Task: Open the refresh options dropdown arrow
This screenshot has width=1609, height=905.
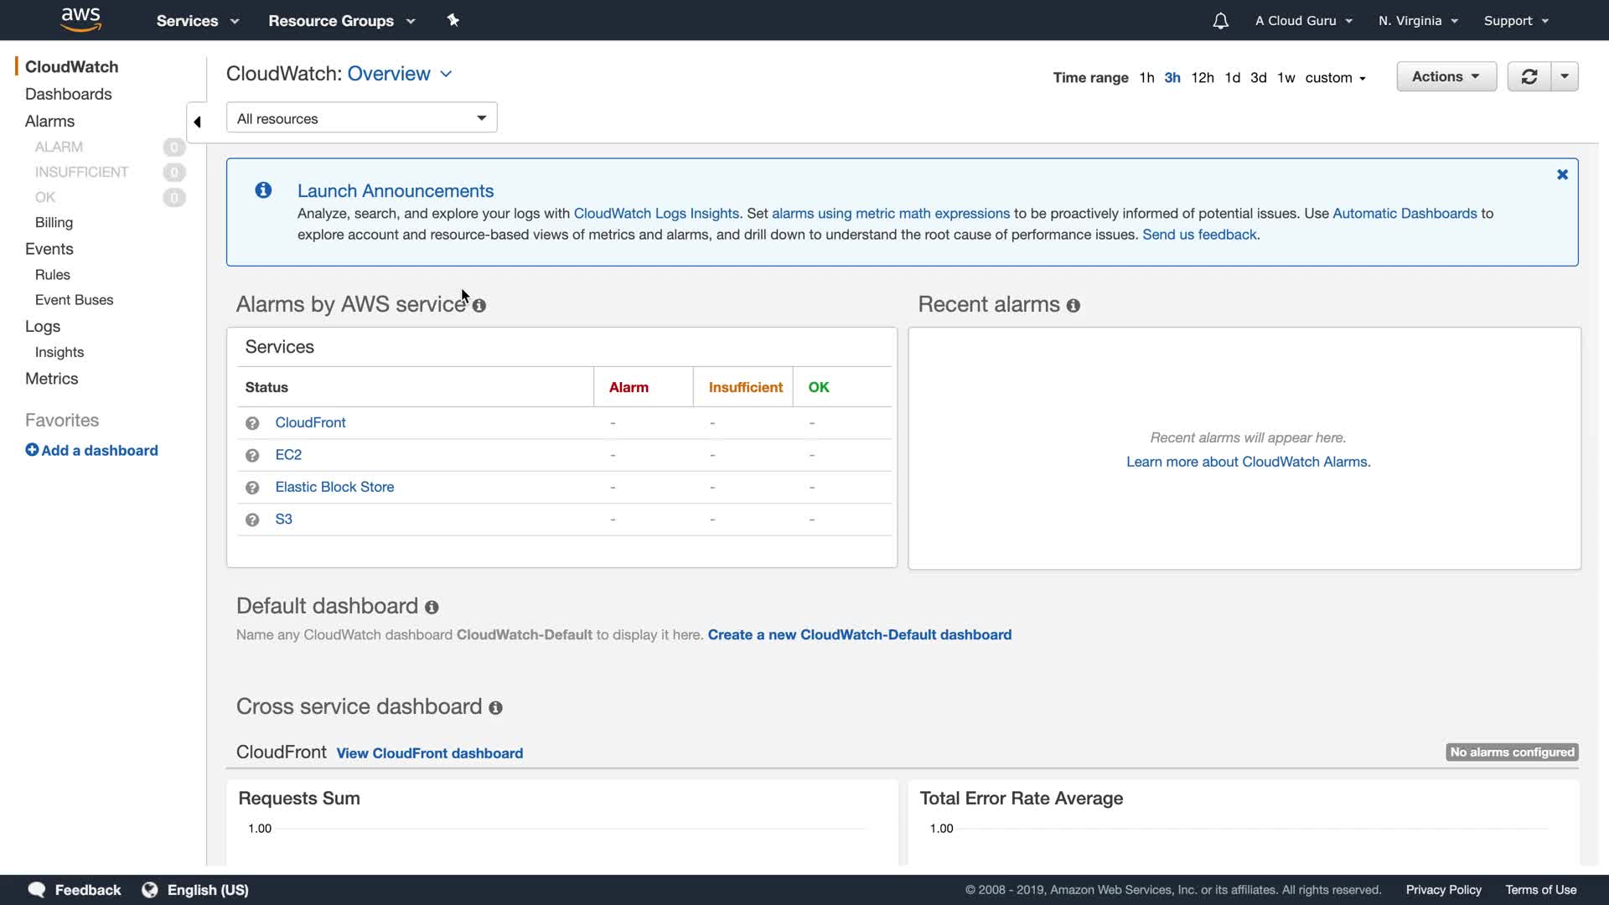Action: 1565,76
